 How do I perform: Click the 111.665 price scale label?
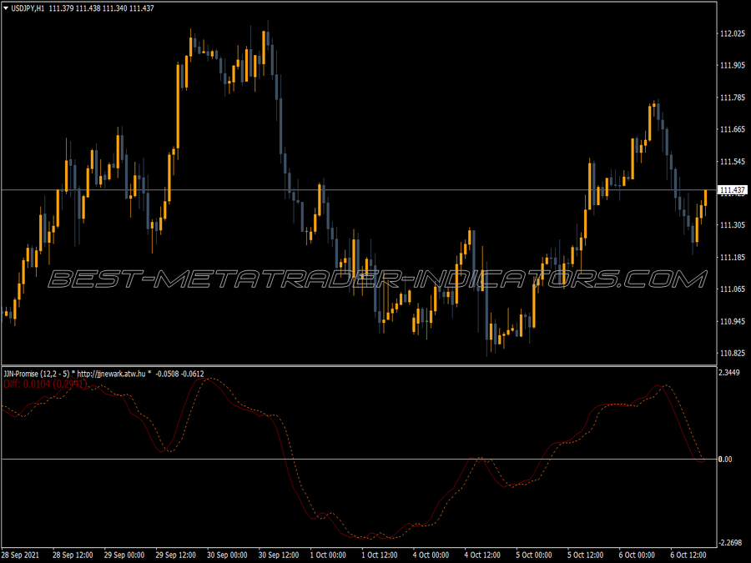click(733, 129)
